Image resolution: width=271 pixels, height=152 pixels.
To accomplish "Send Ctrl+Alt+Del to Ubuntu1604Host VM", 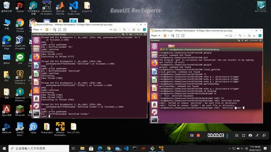I will click(55, 30).
